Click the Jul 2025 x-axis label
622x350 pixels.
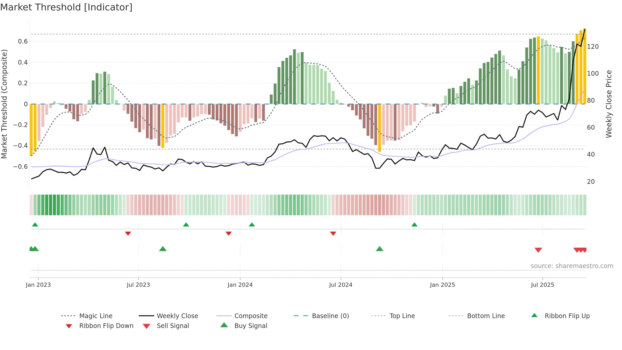point(543,285)
